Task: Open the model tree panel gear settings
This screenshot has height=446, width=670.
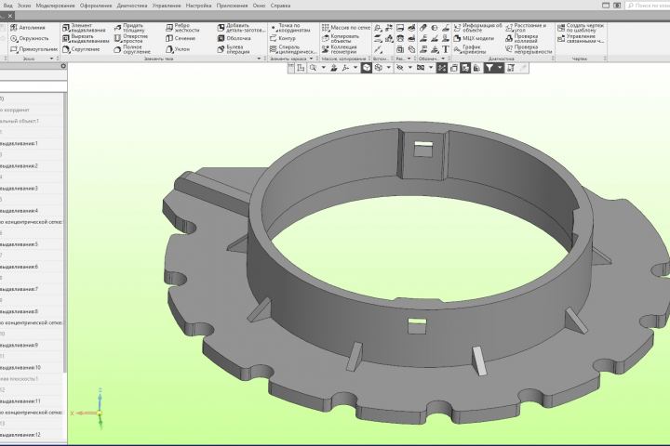Action: (63, 66)
